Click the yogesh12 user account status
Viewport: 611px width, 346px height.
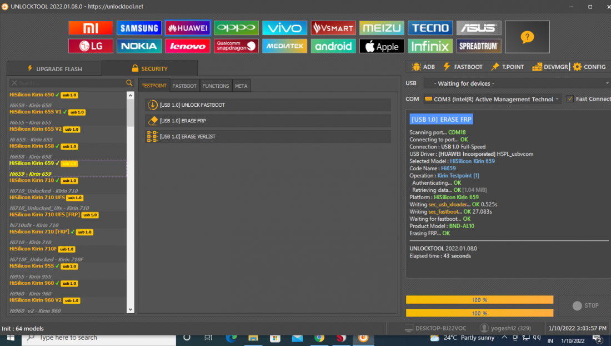tap(505, 328)
